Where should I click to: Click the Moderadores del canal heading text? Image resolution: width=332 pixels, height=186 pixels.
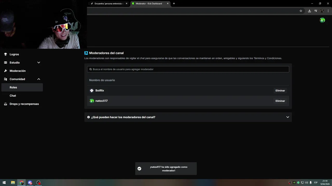click(106, 53)
